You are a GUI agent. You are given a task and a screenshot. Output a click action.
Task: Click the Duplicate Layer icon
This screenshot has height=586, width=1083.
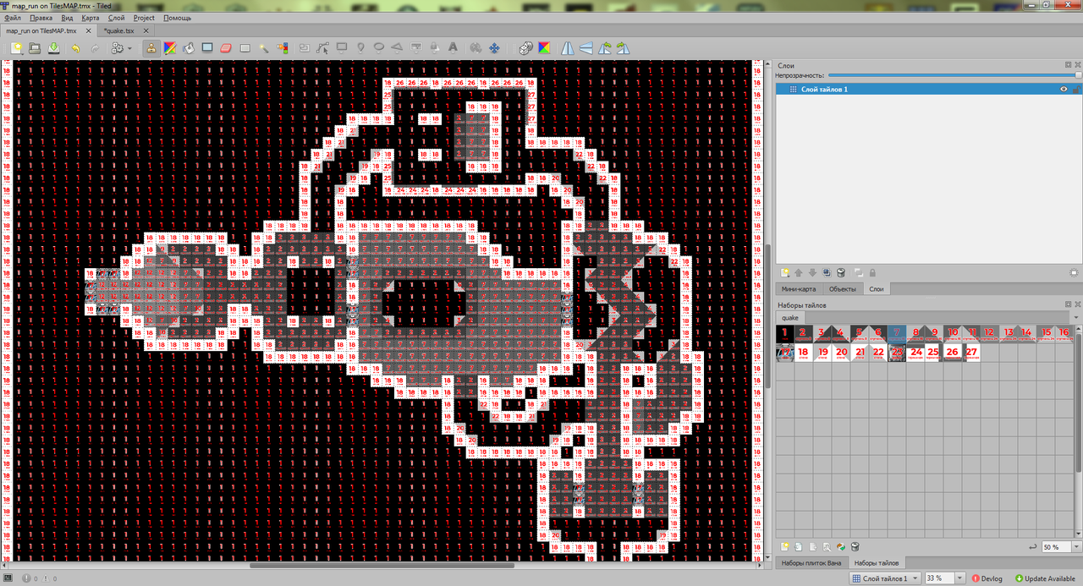pos(827,272)
